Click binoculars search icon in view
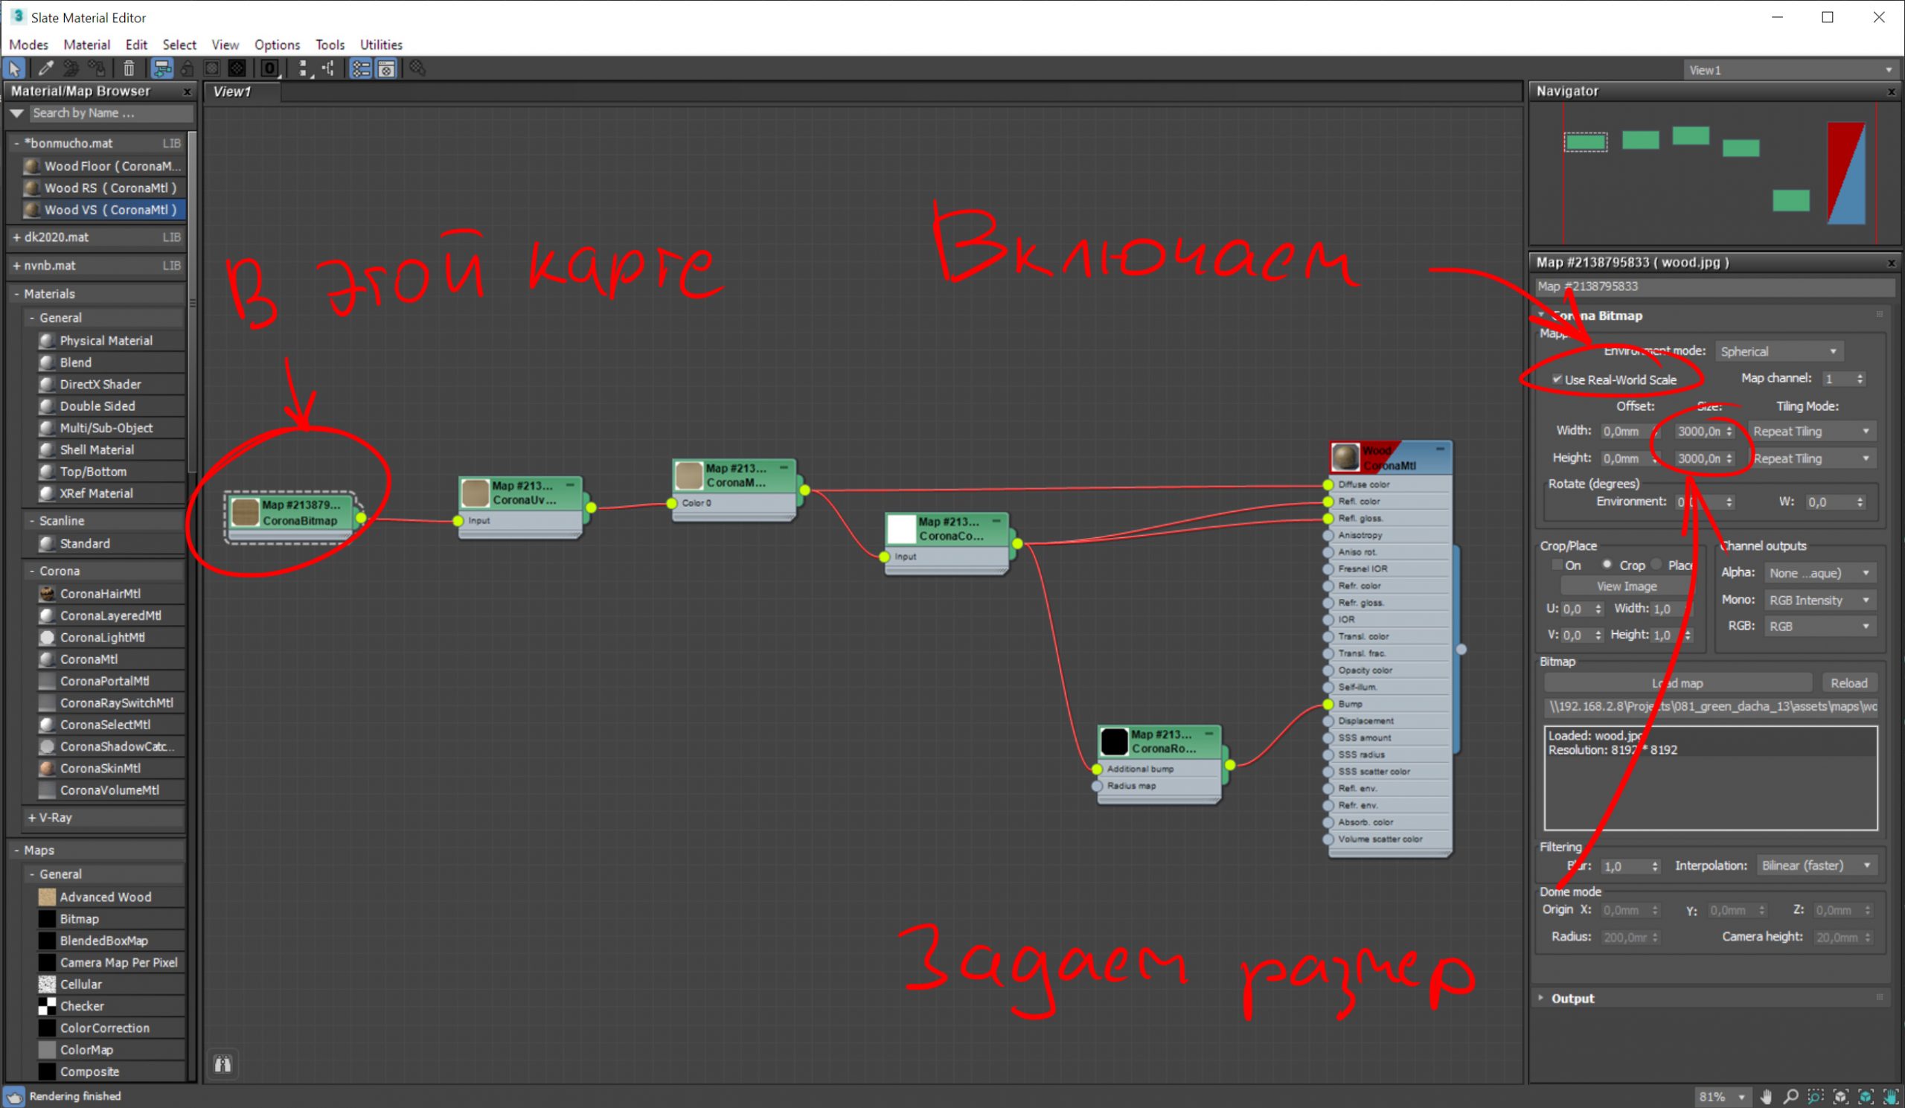1905x1108 pixels. (223, 1064)
